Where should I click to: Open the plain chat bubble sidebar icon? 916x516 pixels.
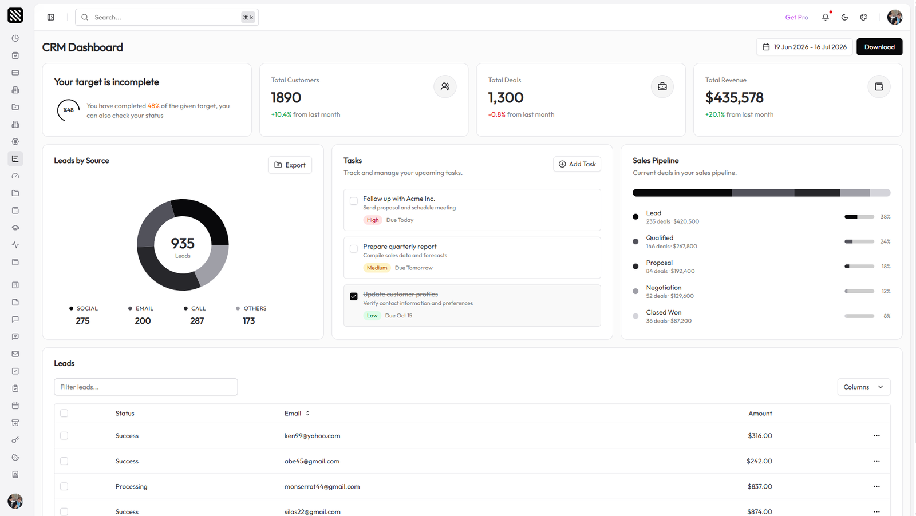(x=15, y=319)
